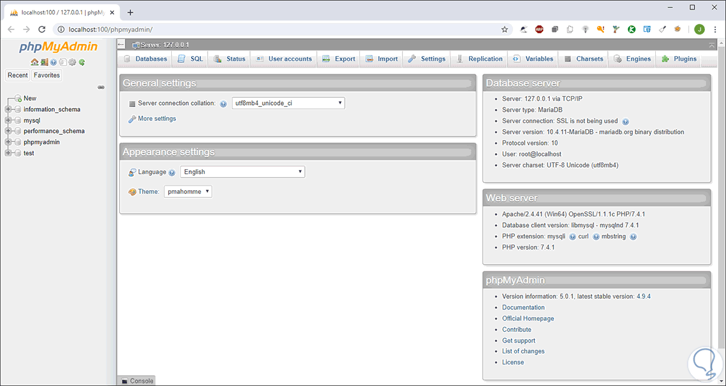Open the Documentation link

coord(523,307)
